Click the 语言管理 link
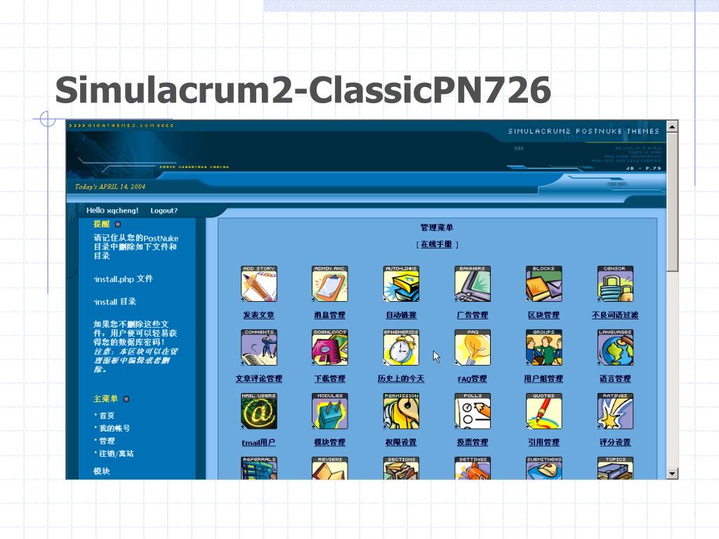The image size is (719, 539). (x=615, y=378)
